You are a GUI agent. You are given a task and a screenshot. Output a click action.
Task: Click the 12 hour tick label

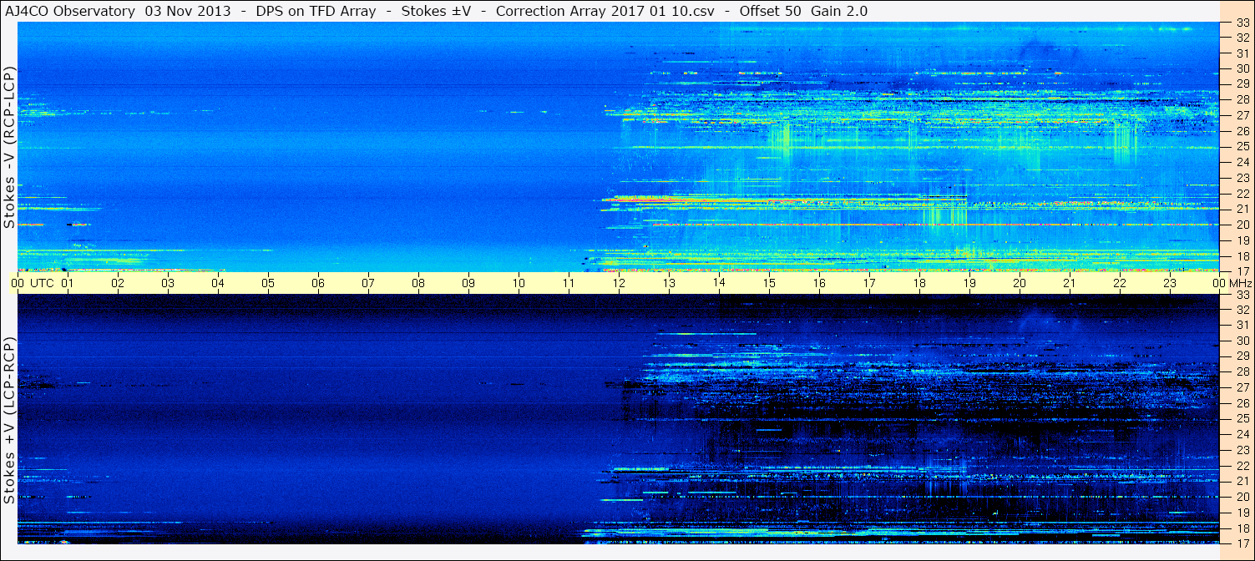pos(619,283)
